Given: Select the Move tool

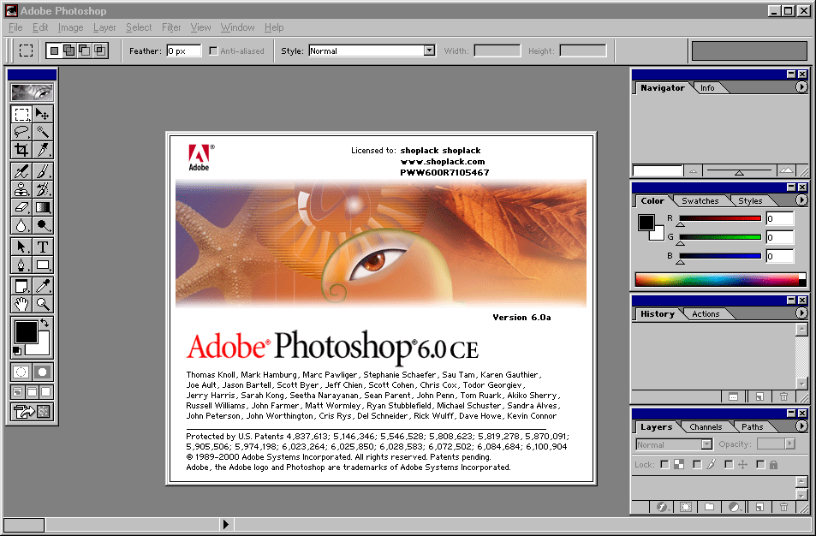Looking at the screenshot, I should [42, 114].
